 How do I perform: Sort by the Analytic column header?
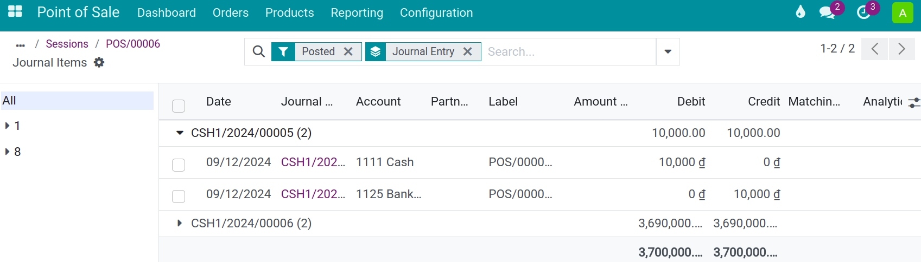[882, 101]
